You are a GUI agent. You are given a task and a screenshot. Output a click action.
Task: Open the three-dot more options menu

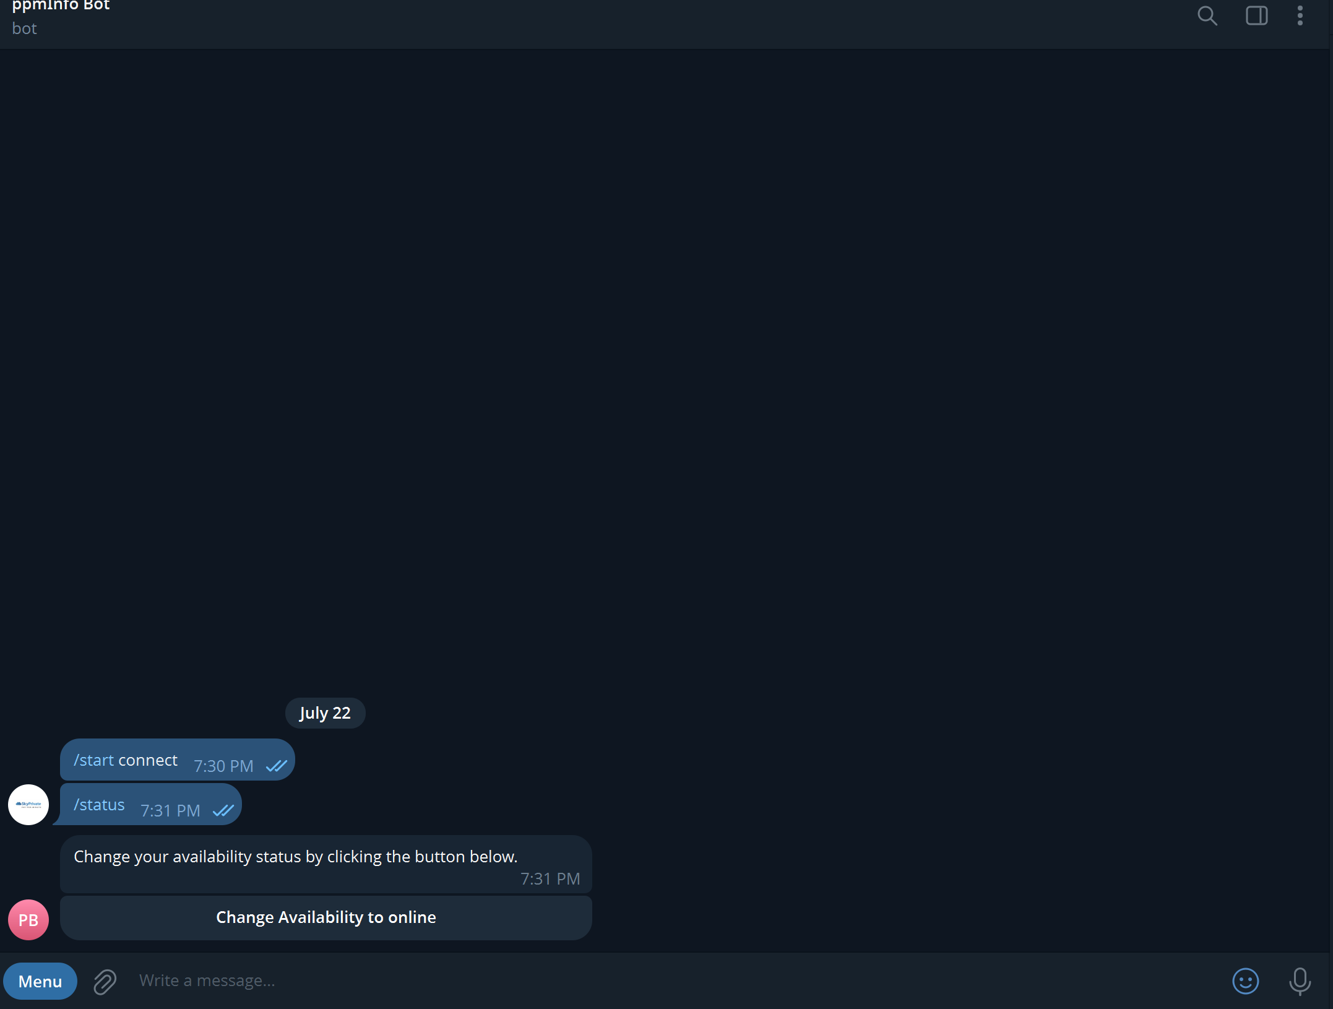click(x=1300, y=15)
